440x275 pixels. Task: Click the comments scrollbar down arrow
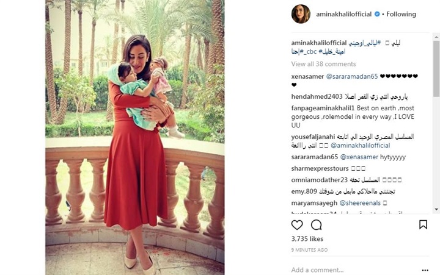[436, 209]
